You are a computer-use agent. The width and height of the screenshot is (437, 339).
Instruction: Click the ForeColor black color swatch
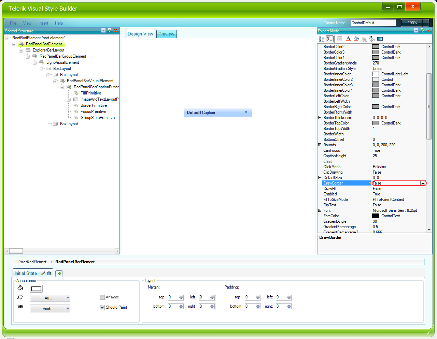click(376, 216)
